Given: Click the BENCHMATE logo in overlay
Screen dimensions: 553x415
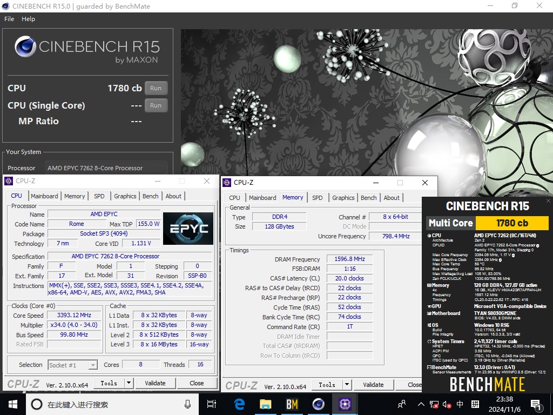Looking at the screenshot, I should coord(488,384).
